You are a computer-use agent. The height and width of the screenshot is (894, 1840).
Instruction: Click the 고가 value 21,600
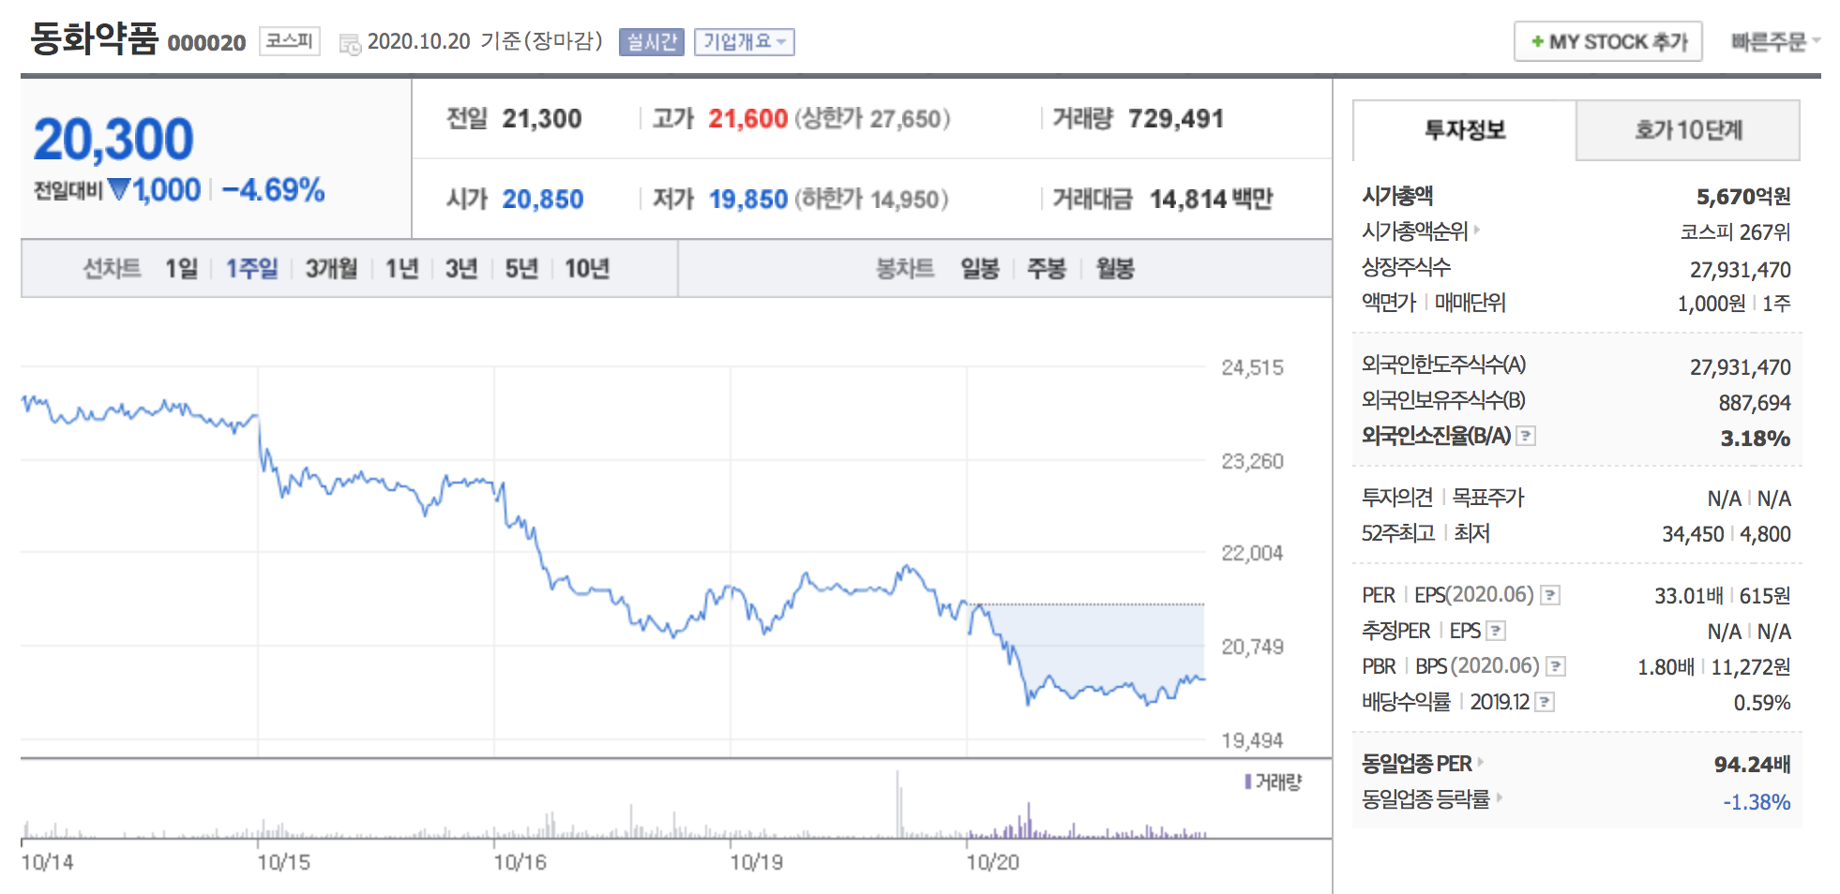[747, 119]
